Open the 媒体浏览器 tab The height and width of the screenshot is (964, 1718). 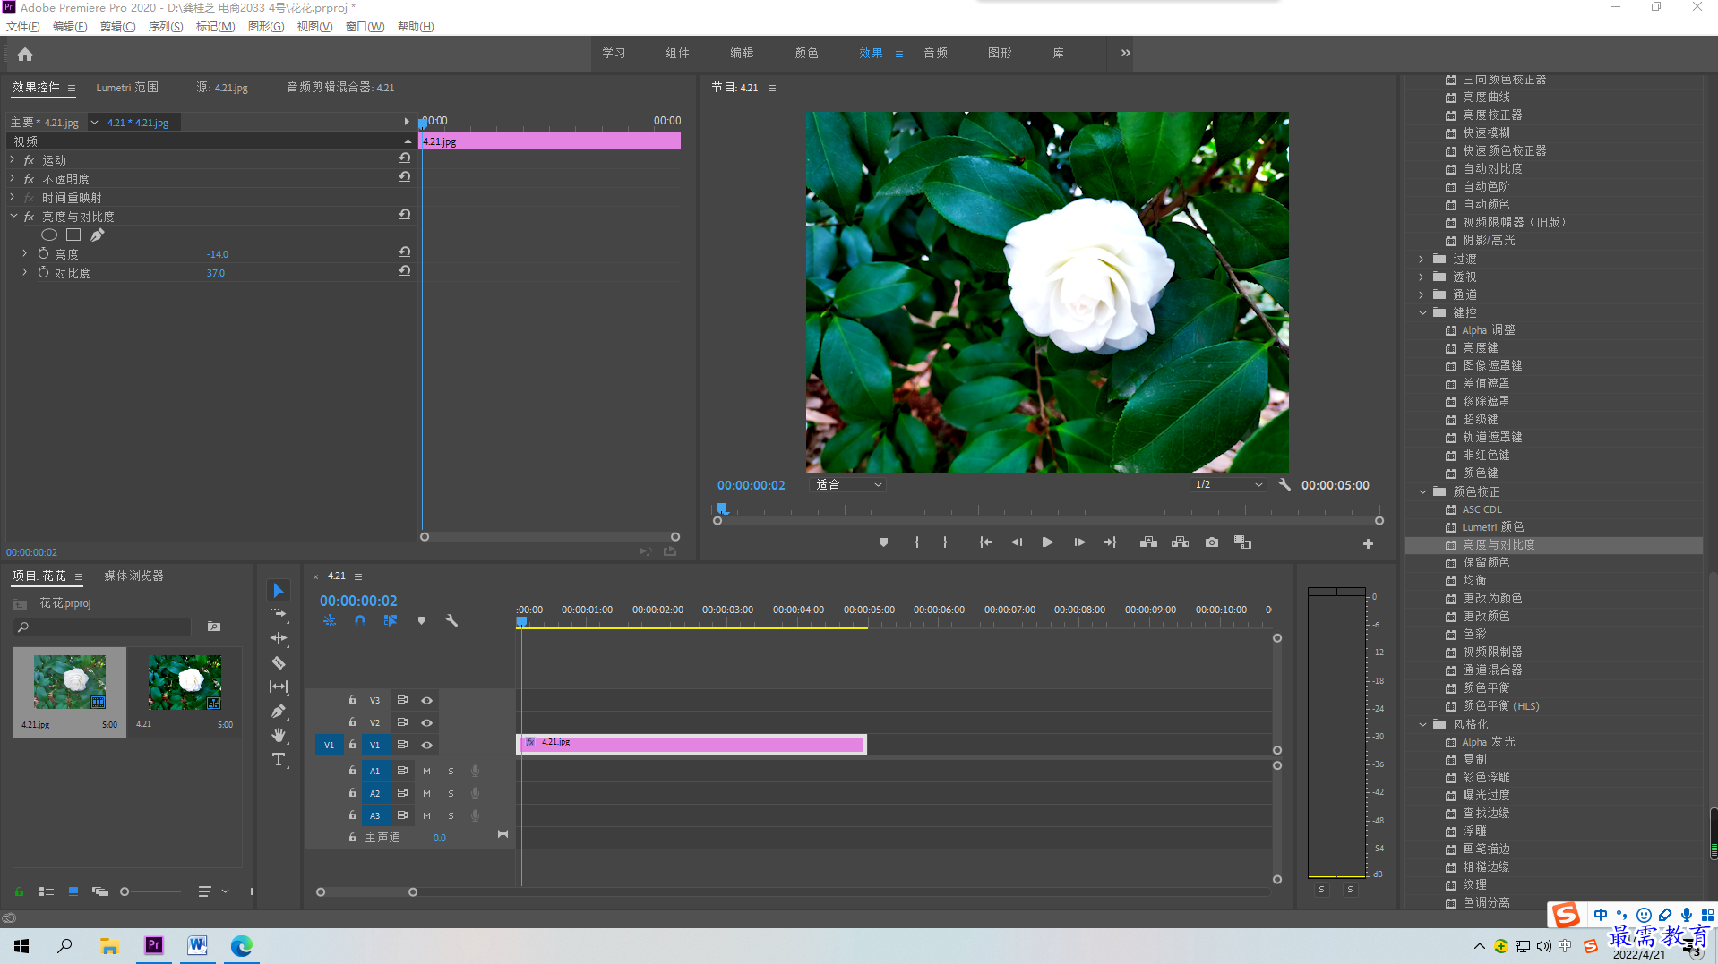(x=133, y=576)
